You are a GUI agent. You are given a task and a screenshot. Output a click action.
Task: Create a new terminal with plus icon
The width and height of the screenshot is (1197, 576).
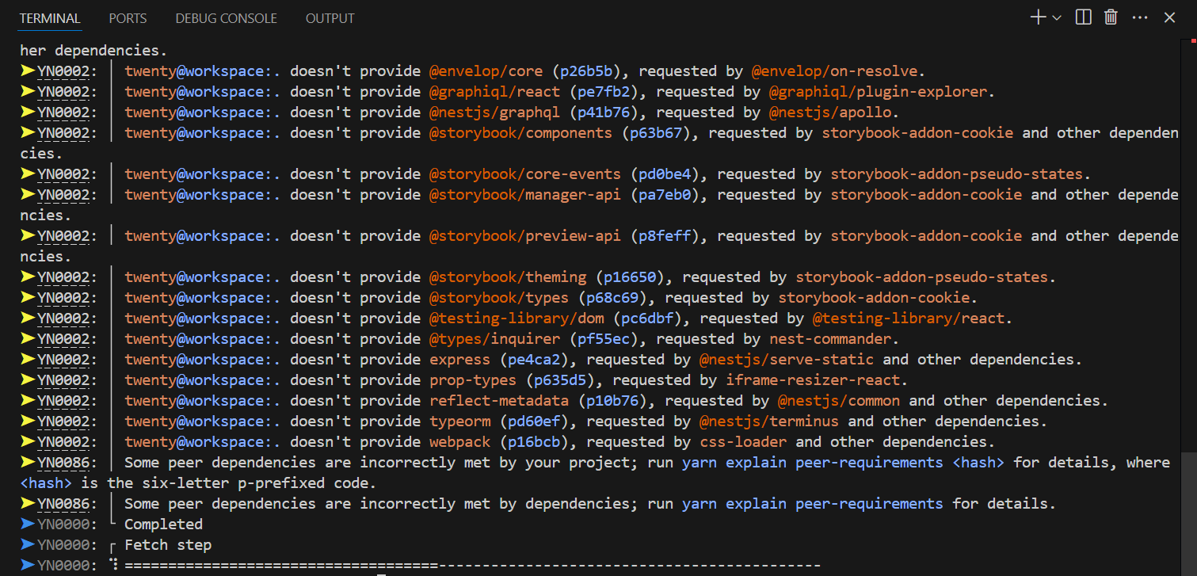coord(1038,17)
